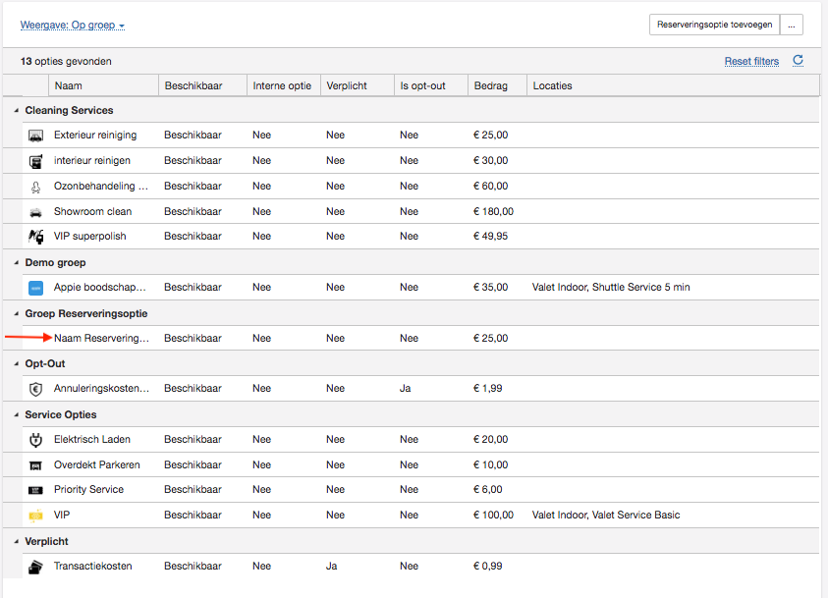
Task: Sort by the Is opt-out column header
Action: (x=431, y=85)
